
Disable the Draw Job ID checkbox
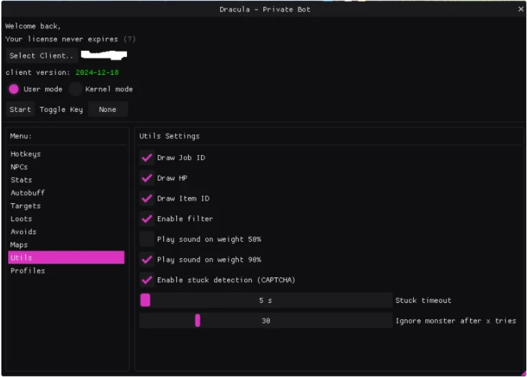147,158
